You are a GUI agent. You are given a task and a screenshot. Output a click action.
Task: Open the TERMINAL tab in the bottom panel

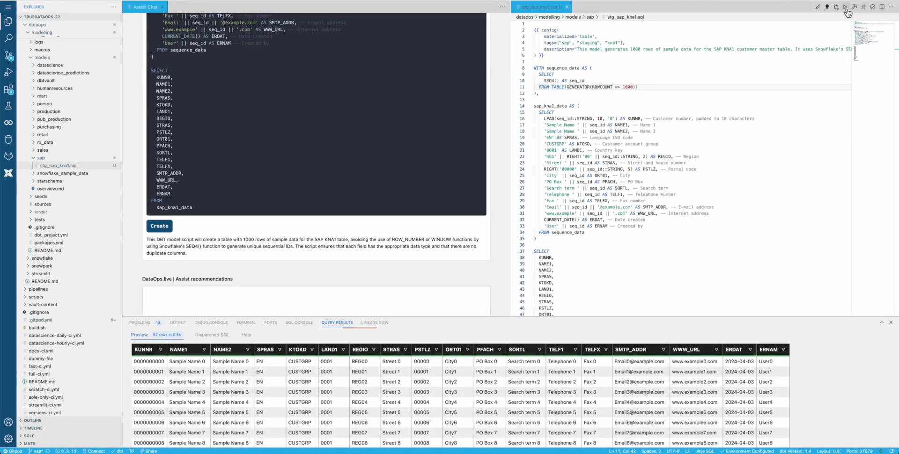[x=246, y=322]
